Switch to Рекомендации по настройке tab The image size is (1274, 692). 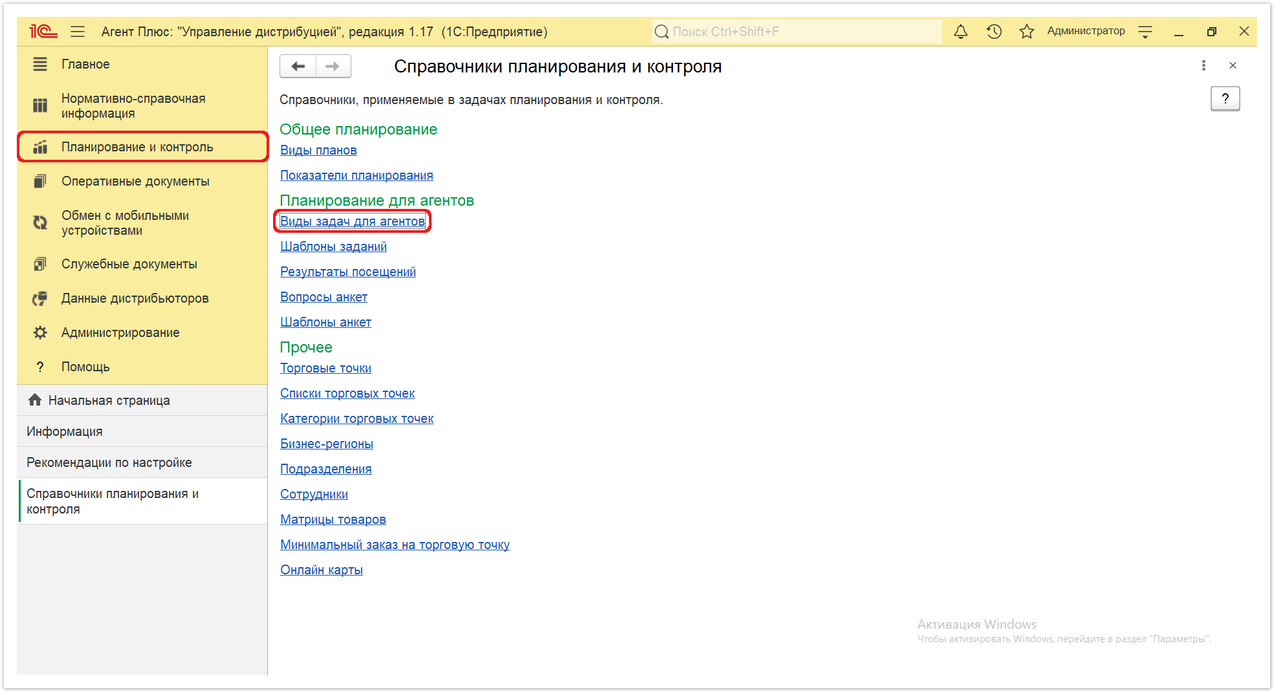click(142, 462)
